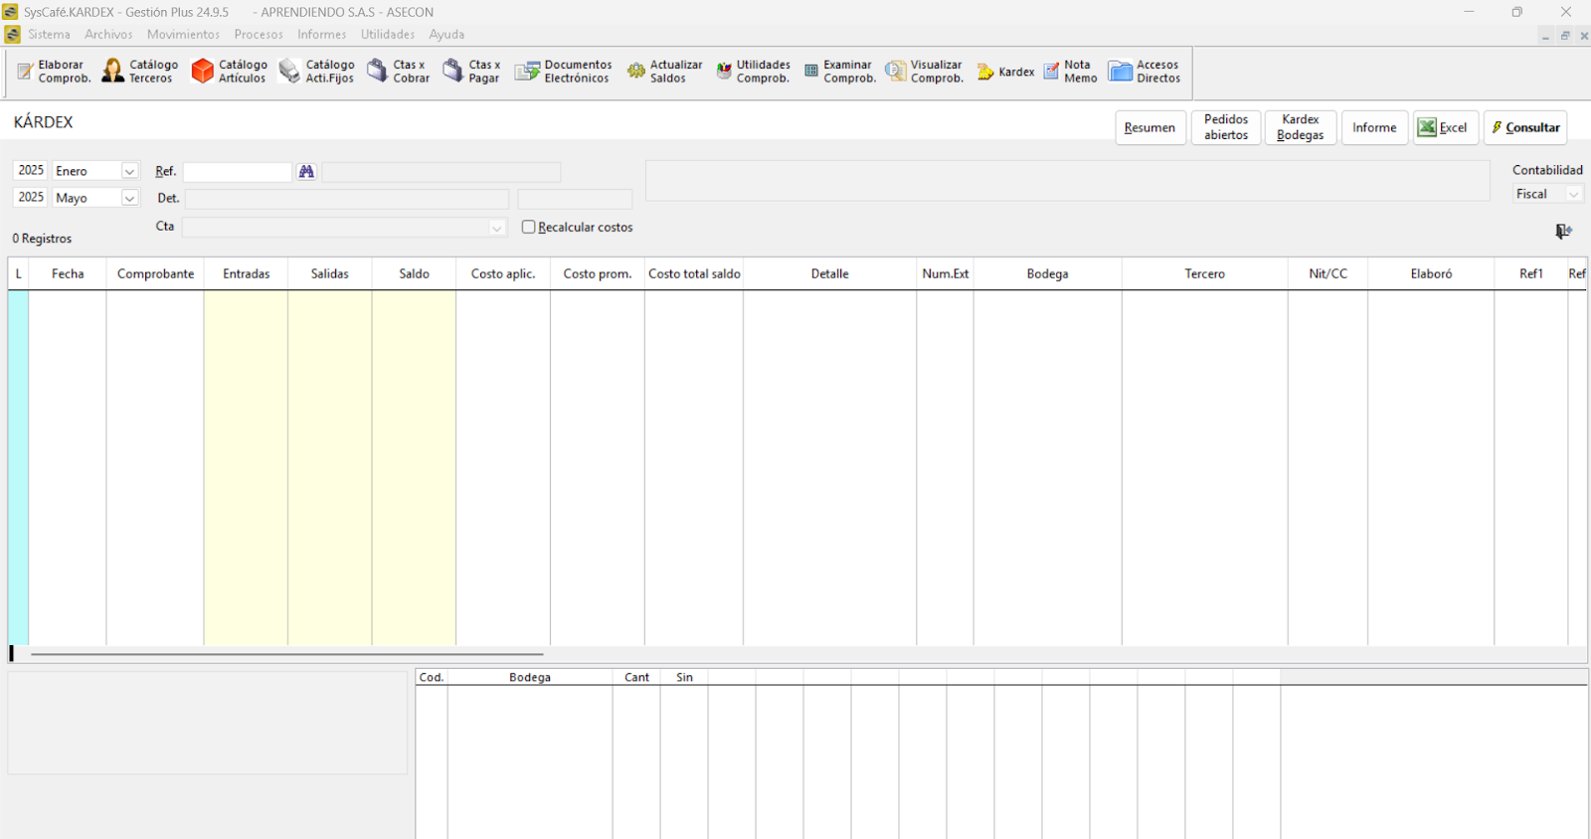
Task: Click the Consultar button
Action: coord(1525,128)
